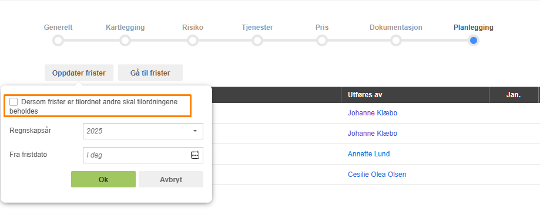Select the Dokumentasjon step circle

click(396, 41)
